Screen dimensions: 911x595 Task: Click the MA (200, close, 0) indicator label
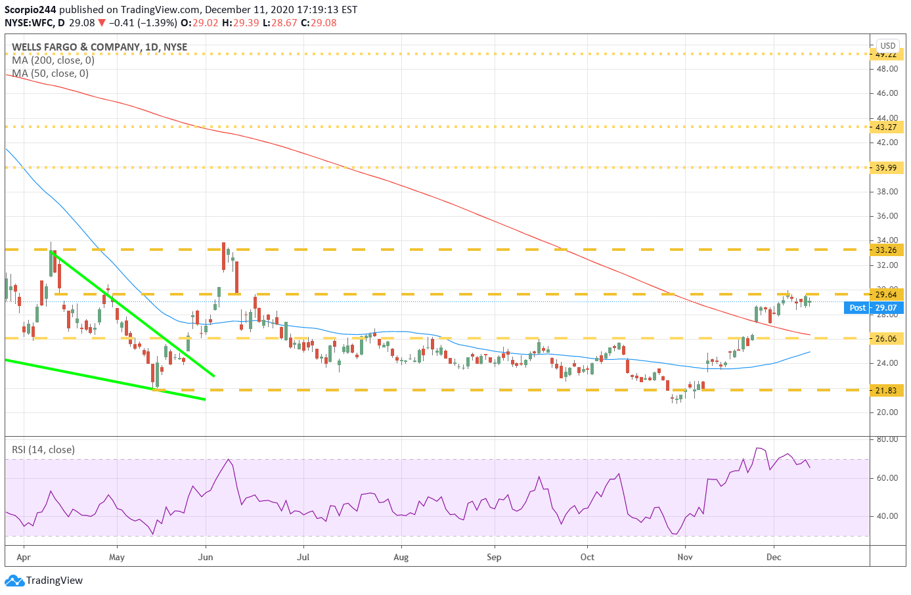(x=53, y=60)
